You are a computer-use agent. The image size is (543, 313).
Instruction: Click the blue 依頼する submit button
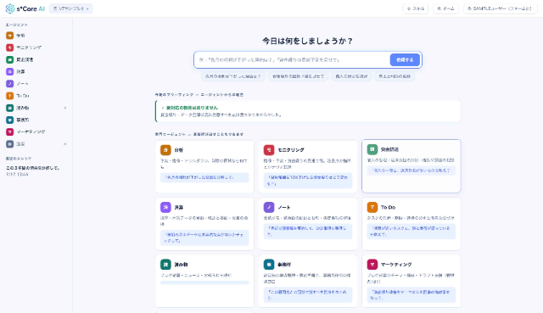pyautogui.click(x=405, y=60)
